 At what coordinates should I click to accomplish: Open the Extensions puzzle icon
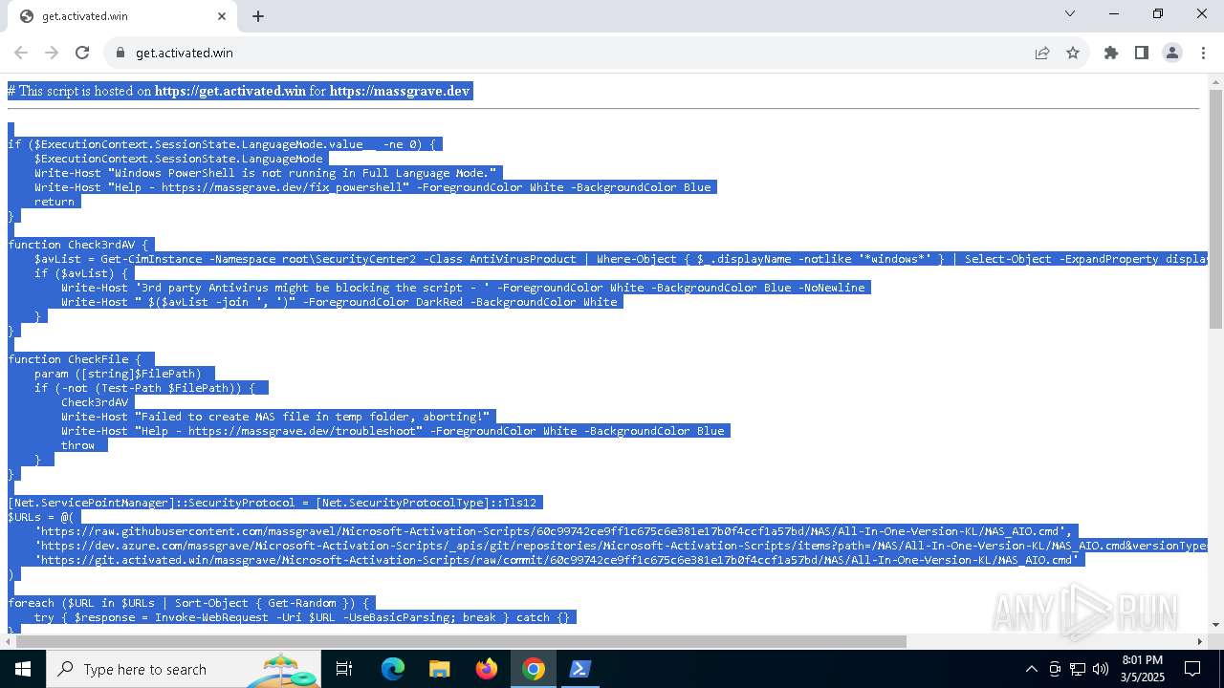(1111, 53)
